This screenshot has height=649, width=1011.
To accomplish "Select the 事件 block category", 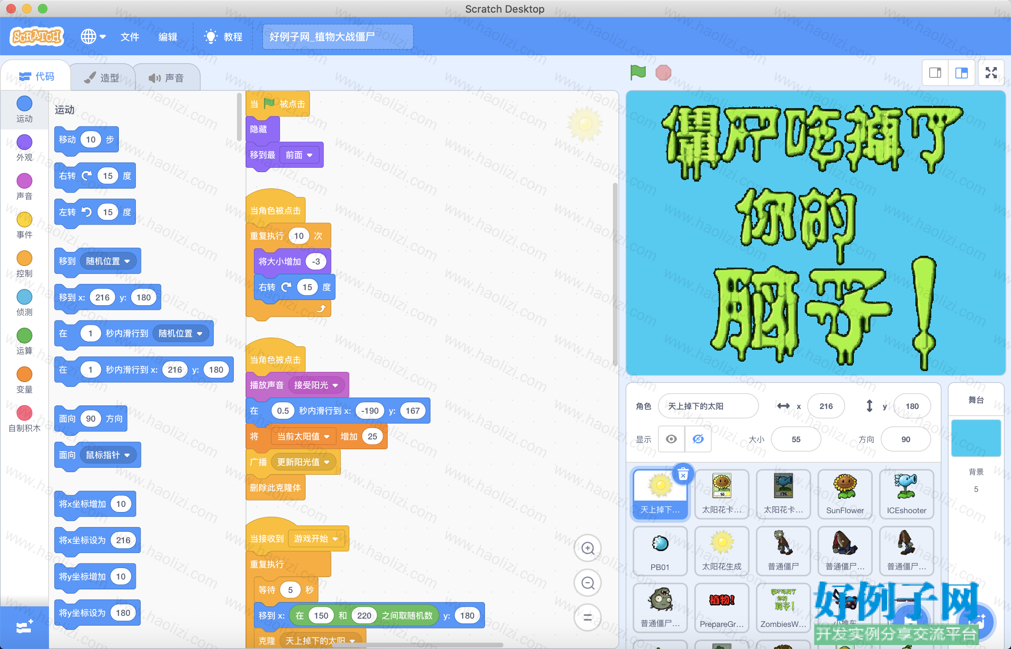I will click(24, 225).
